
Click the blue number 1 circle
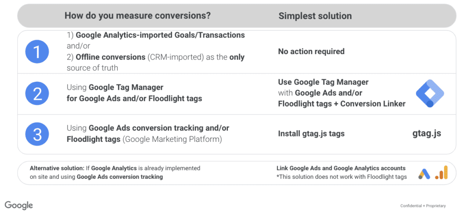pyautogui.click(x=38, y=52)
